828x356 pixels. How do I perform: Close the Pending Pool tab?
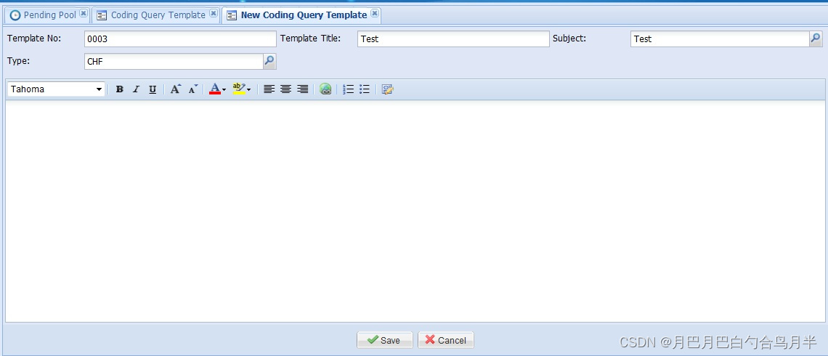(x=84, y=14)
